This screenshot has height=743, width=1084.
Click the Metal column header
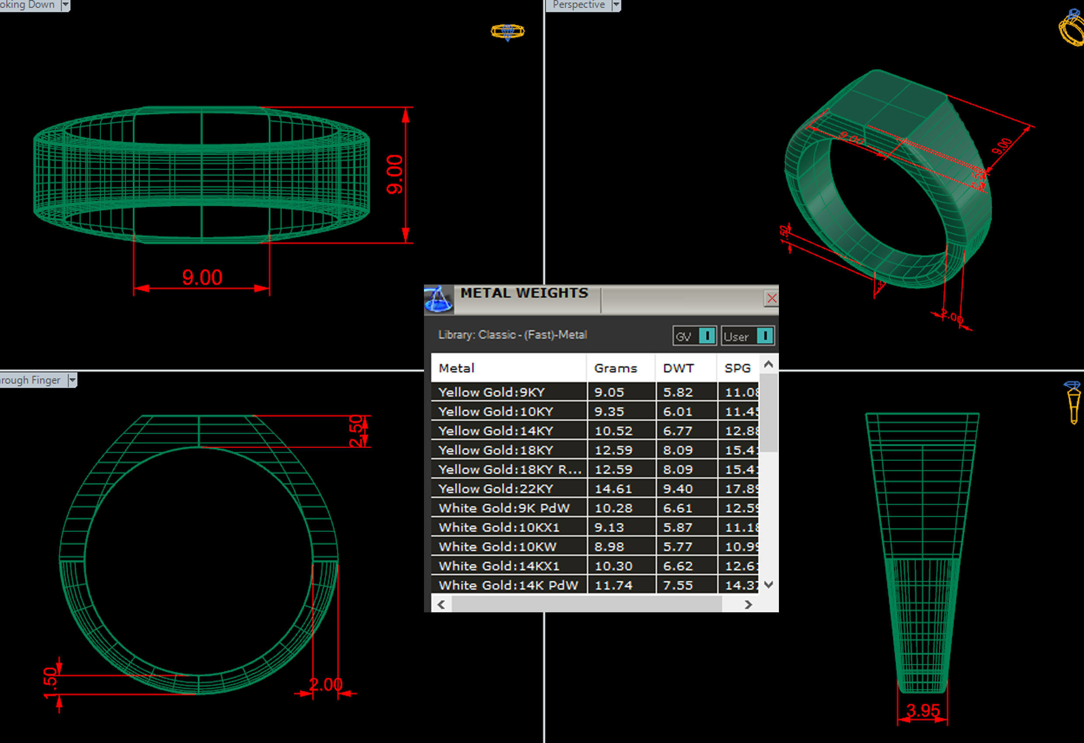pyautogui.click(x=457, y=368)
